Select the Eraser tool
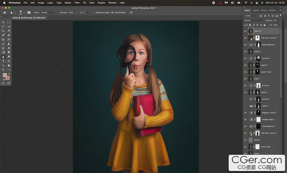The height and width of the screenshot is (173, 287). click(8, 48)
